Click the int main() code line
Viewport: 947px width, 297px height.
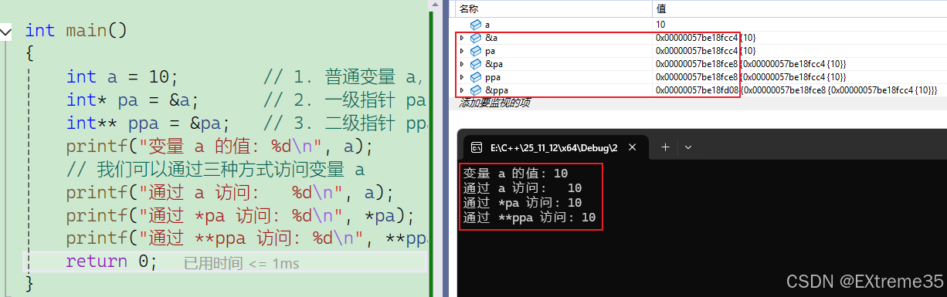[76, 31]
